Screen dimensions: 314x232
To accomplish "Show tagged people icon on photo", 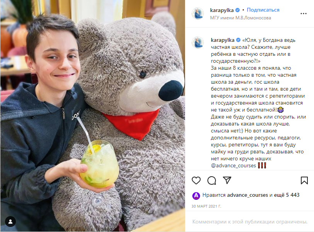I will click(x=10, y=222).
